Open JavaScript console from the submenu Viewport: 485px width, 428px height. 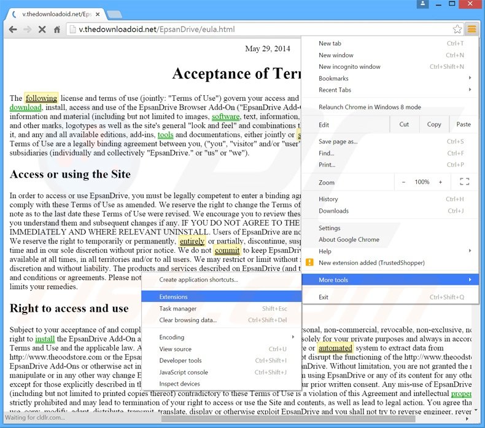(222, 372)
